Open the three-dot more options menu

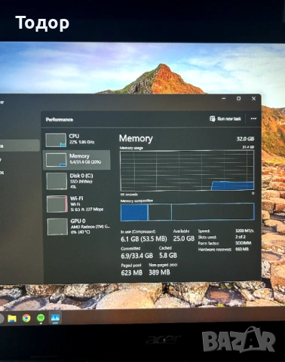click(253, 118)
